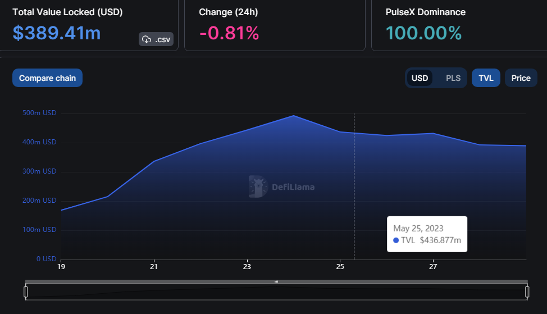
Task: Click the May 25, 2023 tooltip date
Action: 418,228
